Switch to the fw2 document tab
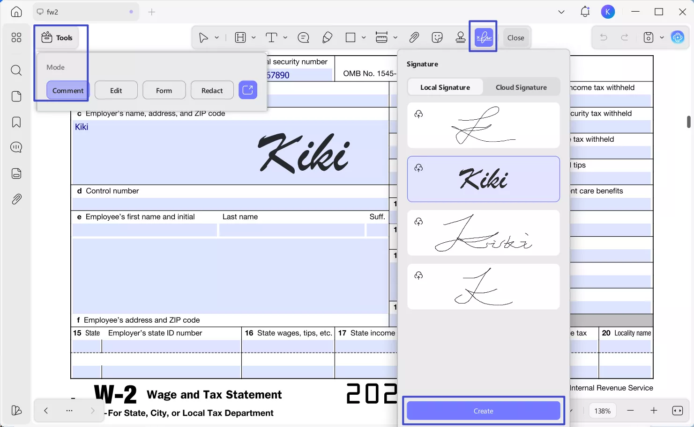Screen dimensions: 694x427 pyautogui.click(x=86, y=12)
